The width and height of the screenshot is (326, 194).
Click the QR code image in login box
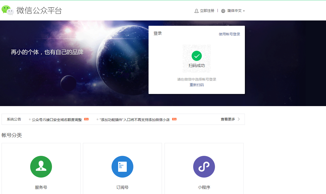click(x=197, y=59)
